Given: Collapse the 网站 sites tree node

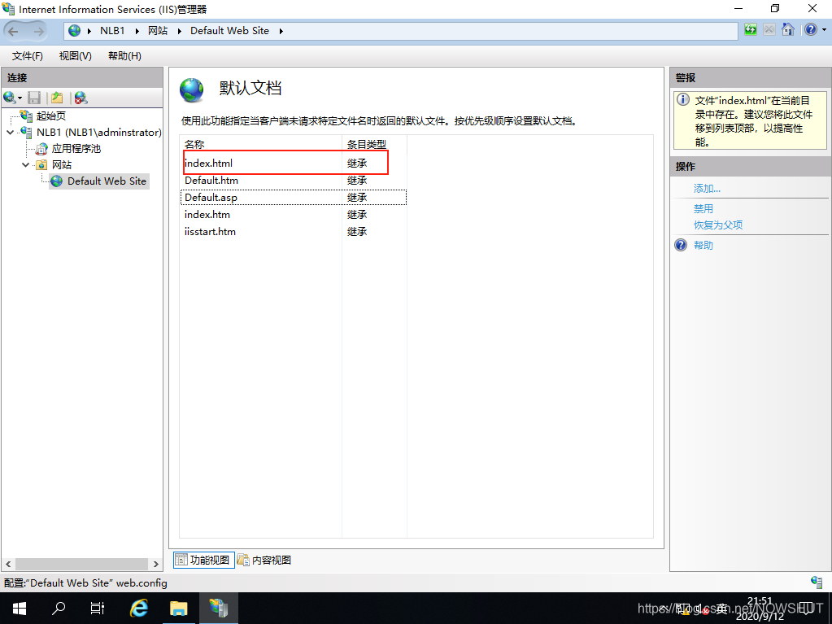Looking at the screenshot, I should tap(25, 165).
